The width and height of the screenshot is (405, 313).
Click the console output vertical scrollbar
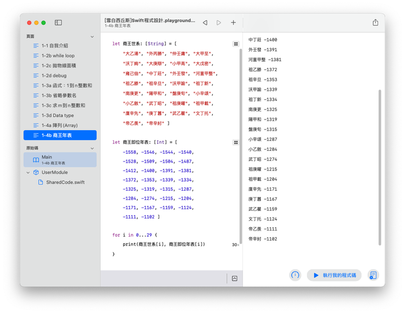[x=380, y=168]
